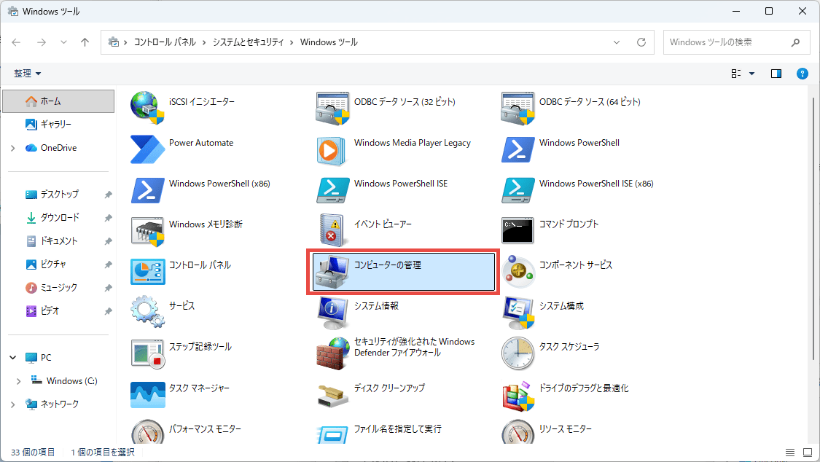Select the Windows PowerShell ISE icon

pyautogui.click(x=334, y=189)
